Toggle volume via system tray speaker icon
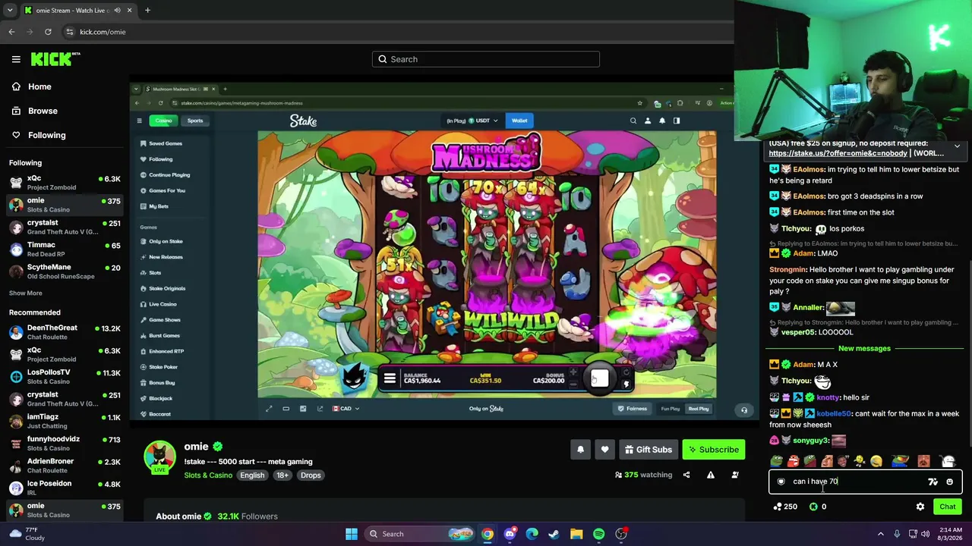Screen dimensions: 972x546 [x=925, y=534]
